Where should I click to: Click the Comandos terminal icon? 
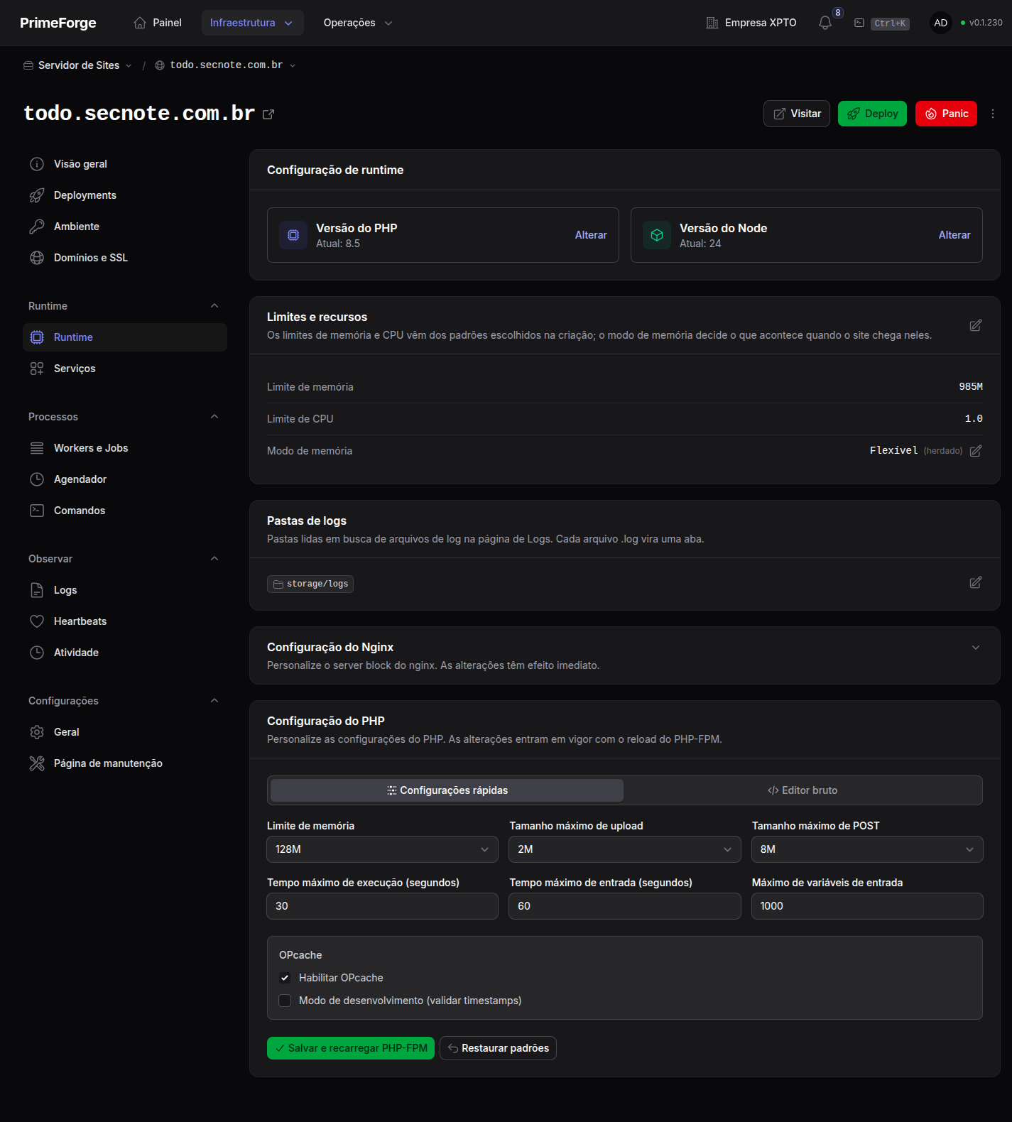[37, 511]
